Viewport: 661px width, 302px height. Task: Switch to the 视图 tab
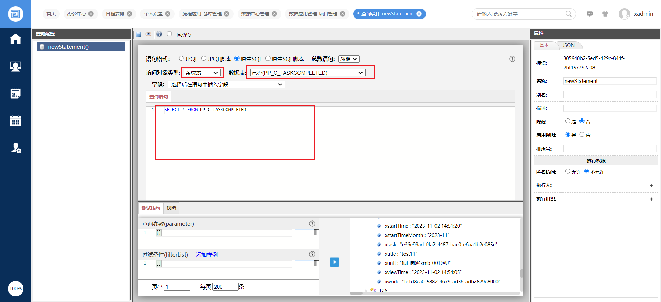click(x=171, y=208)
